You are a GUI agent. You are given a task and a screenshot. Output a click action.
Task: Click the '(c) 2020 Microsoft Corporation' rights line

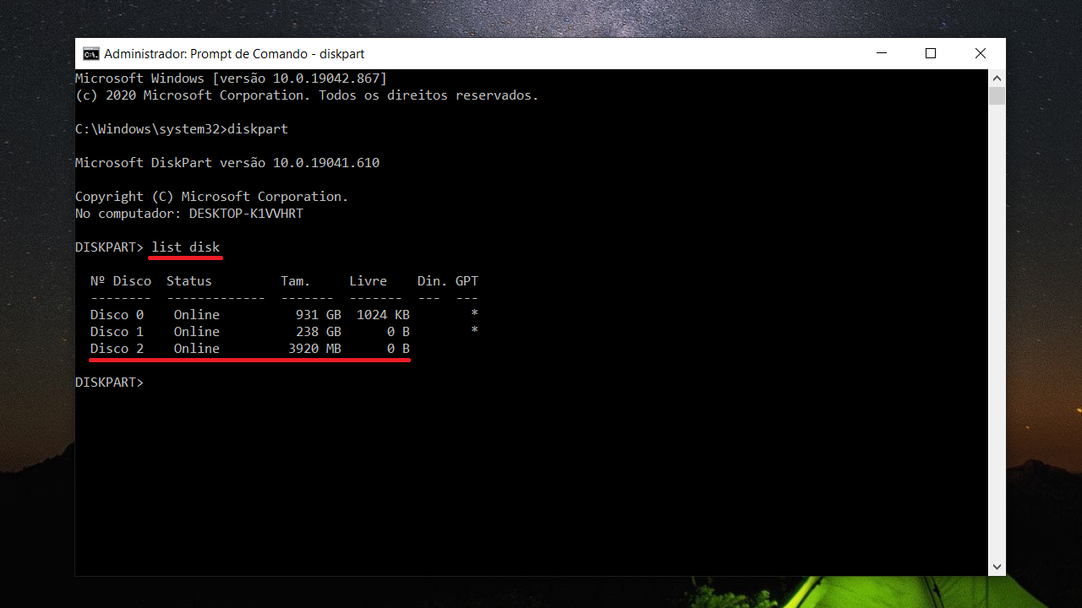point(307,95)
